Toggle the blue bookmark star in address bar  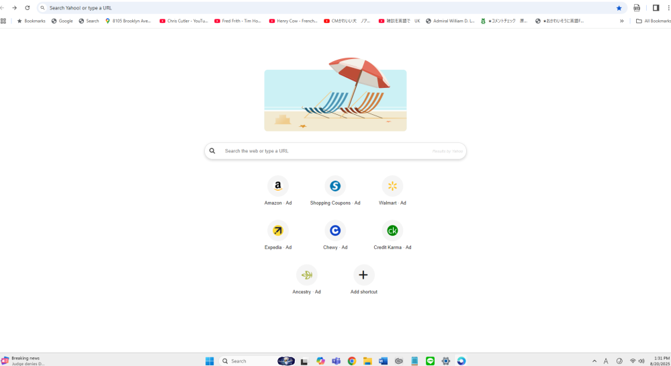(x=619, y=7)
